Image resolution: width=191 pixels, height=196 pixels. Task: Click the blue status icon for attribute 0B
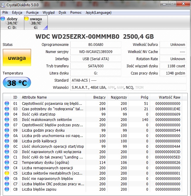(7, 141)
